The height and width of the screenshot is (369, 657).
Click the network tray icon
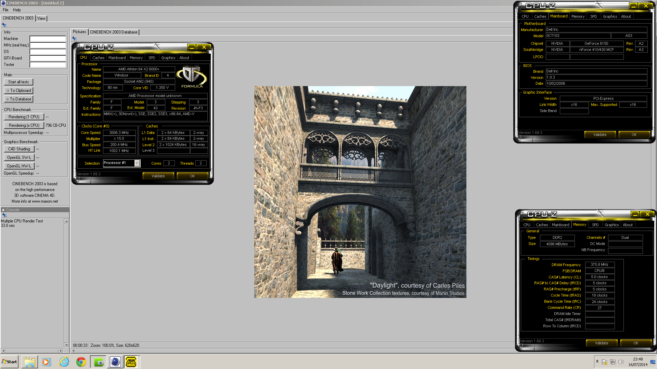coord(613,362)
